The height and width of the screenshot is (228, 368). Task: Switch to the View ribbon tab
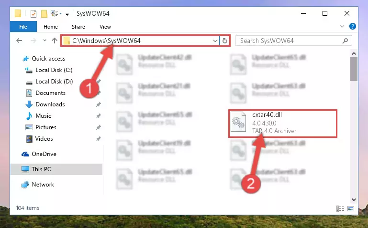105,27
